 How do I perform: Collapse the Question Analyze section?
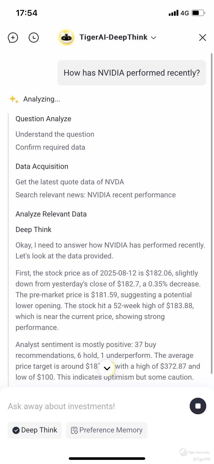click(43, 119)
